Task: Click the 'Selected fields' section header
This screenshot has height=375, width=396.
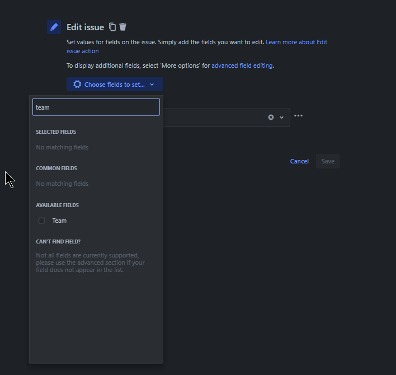Action: point(56,132)
